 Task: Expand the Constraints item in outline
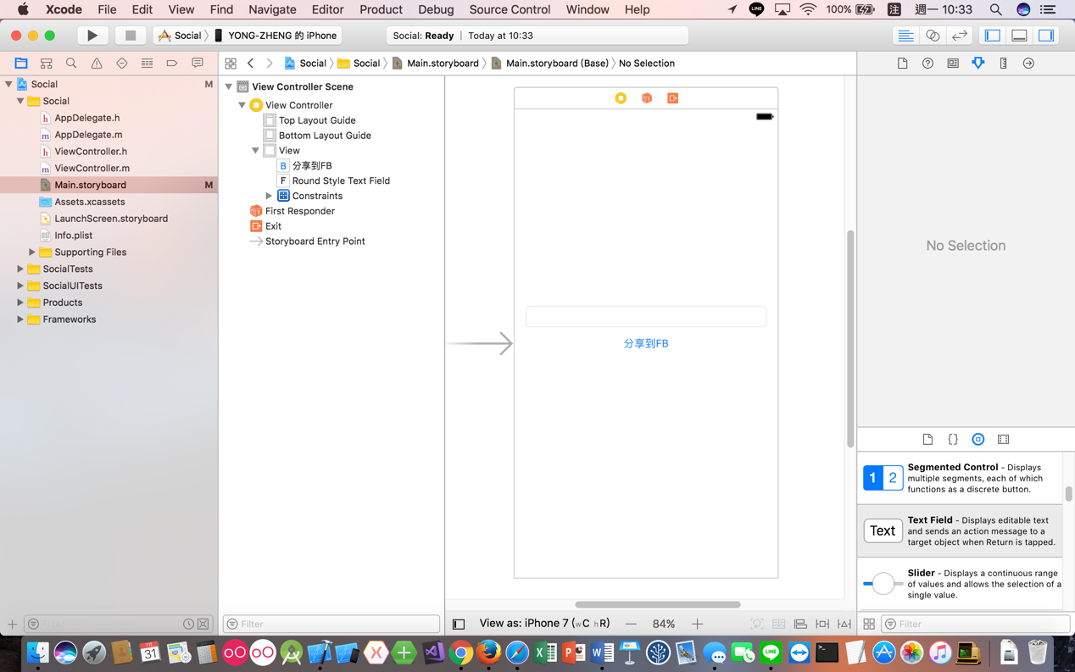(269, 195)
